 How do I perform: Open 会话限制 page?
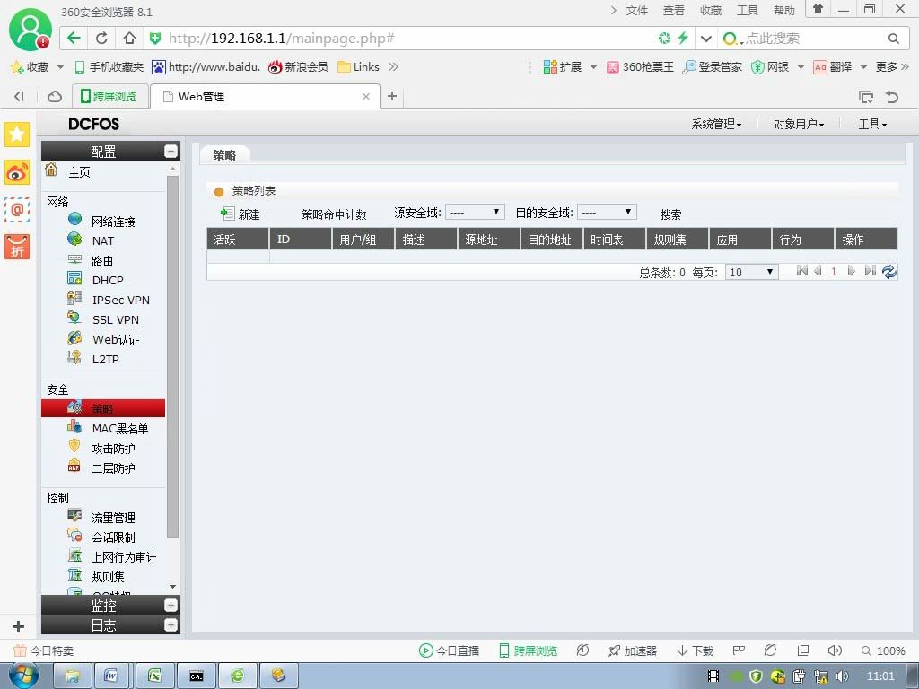click(x=113, y=537)
